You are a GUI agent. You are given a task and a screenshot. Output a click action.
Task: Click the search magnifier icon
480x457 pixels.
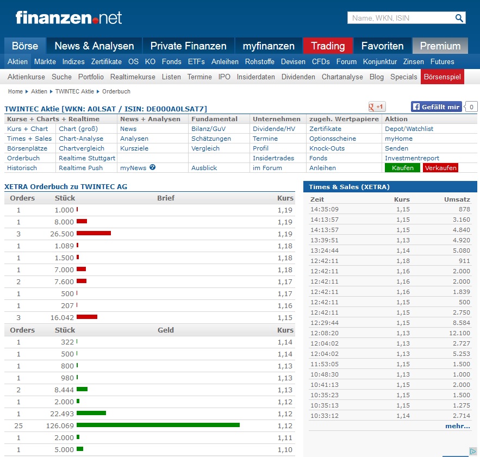pyautogui.click(x=459, y=18)
